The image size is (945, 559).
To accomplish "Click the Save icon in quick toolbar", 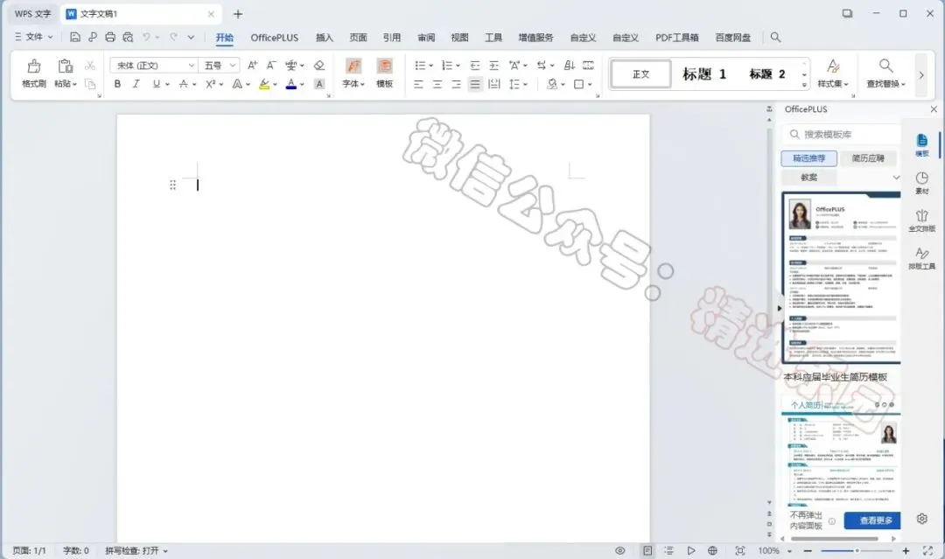I will (74, 38).
